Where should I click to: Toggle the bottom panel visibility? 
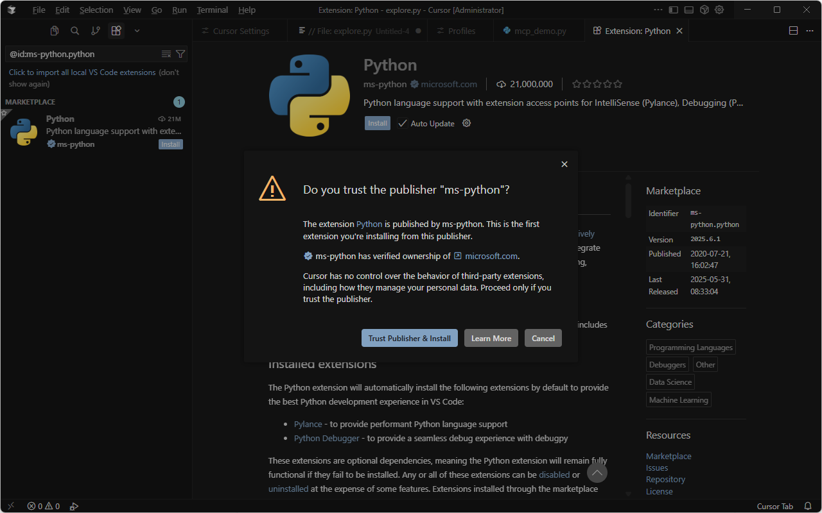click(x=688, y=10)
